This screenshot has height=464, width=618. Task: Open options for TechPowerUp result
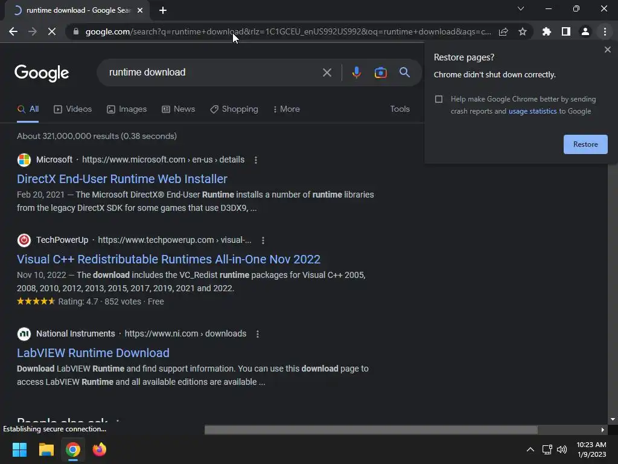click(x=263, y=240)
